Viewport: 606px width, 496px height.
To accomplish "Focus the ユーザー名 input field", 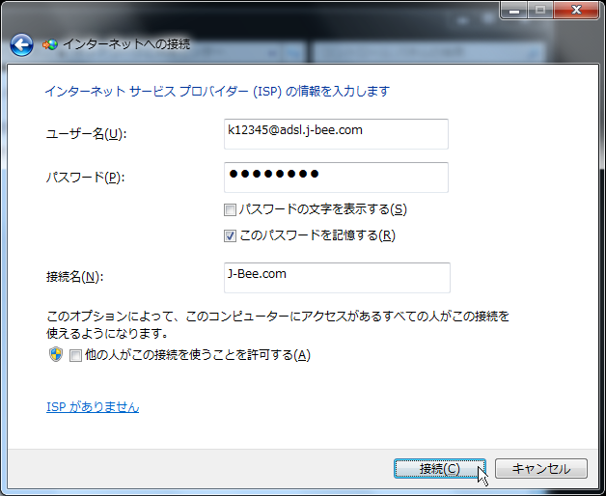I will pos(336,134).
